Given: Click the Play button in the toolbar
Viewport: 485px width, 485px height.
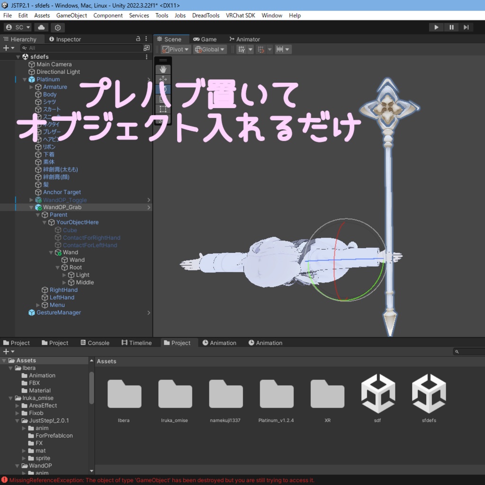Looking at the screenshot, I should [x=436, y=27].
